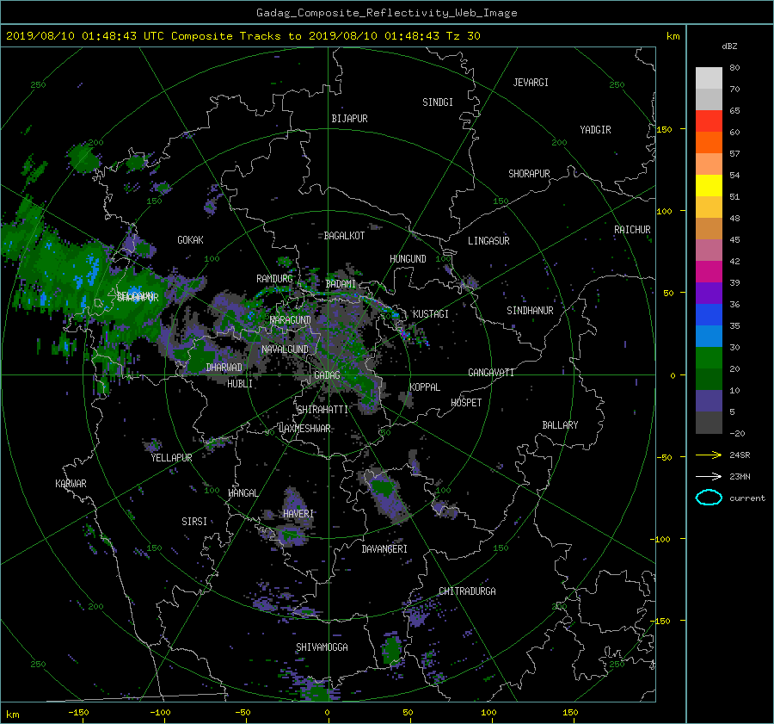Click the DAVANGERI city label

(x=384, y=549)
